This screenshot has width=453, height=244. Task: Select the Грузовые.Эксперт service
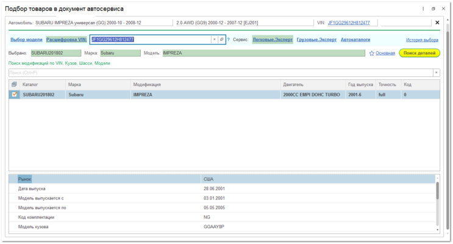point(316,40)
